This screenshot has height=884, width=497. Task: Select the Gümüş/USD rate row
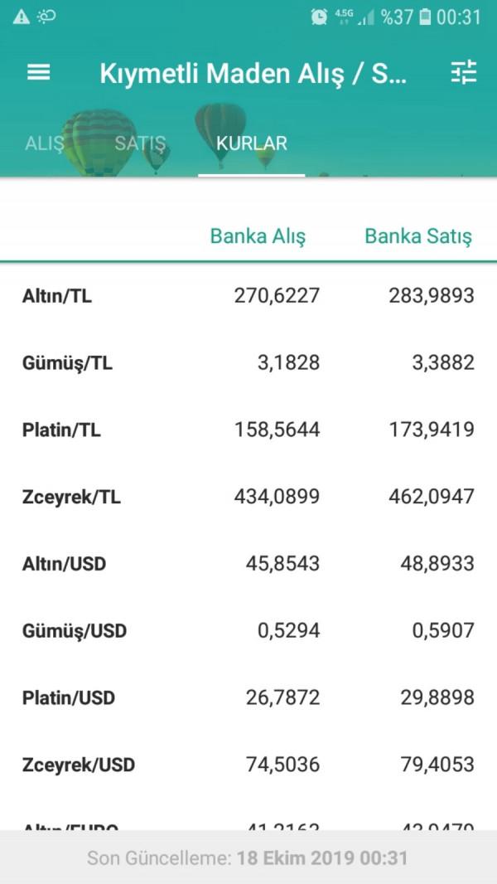click(x=248, y=631)
